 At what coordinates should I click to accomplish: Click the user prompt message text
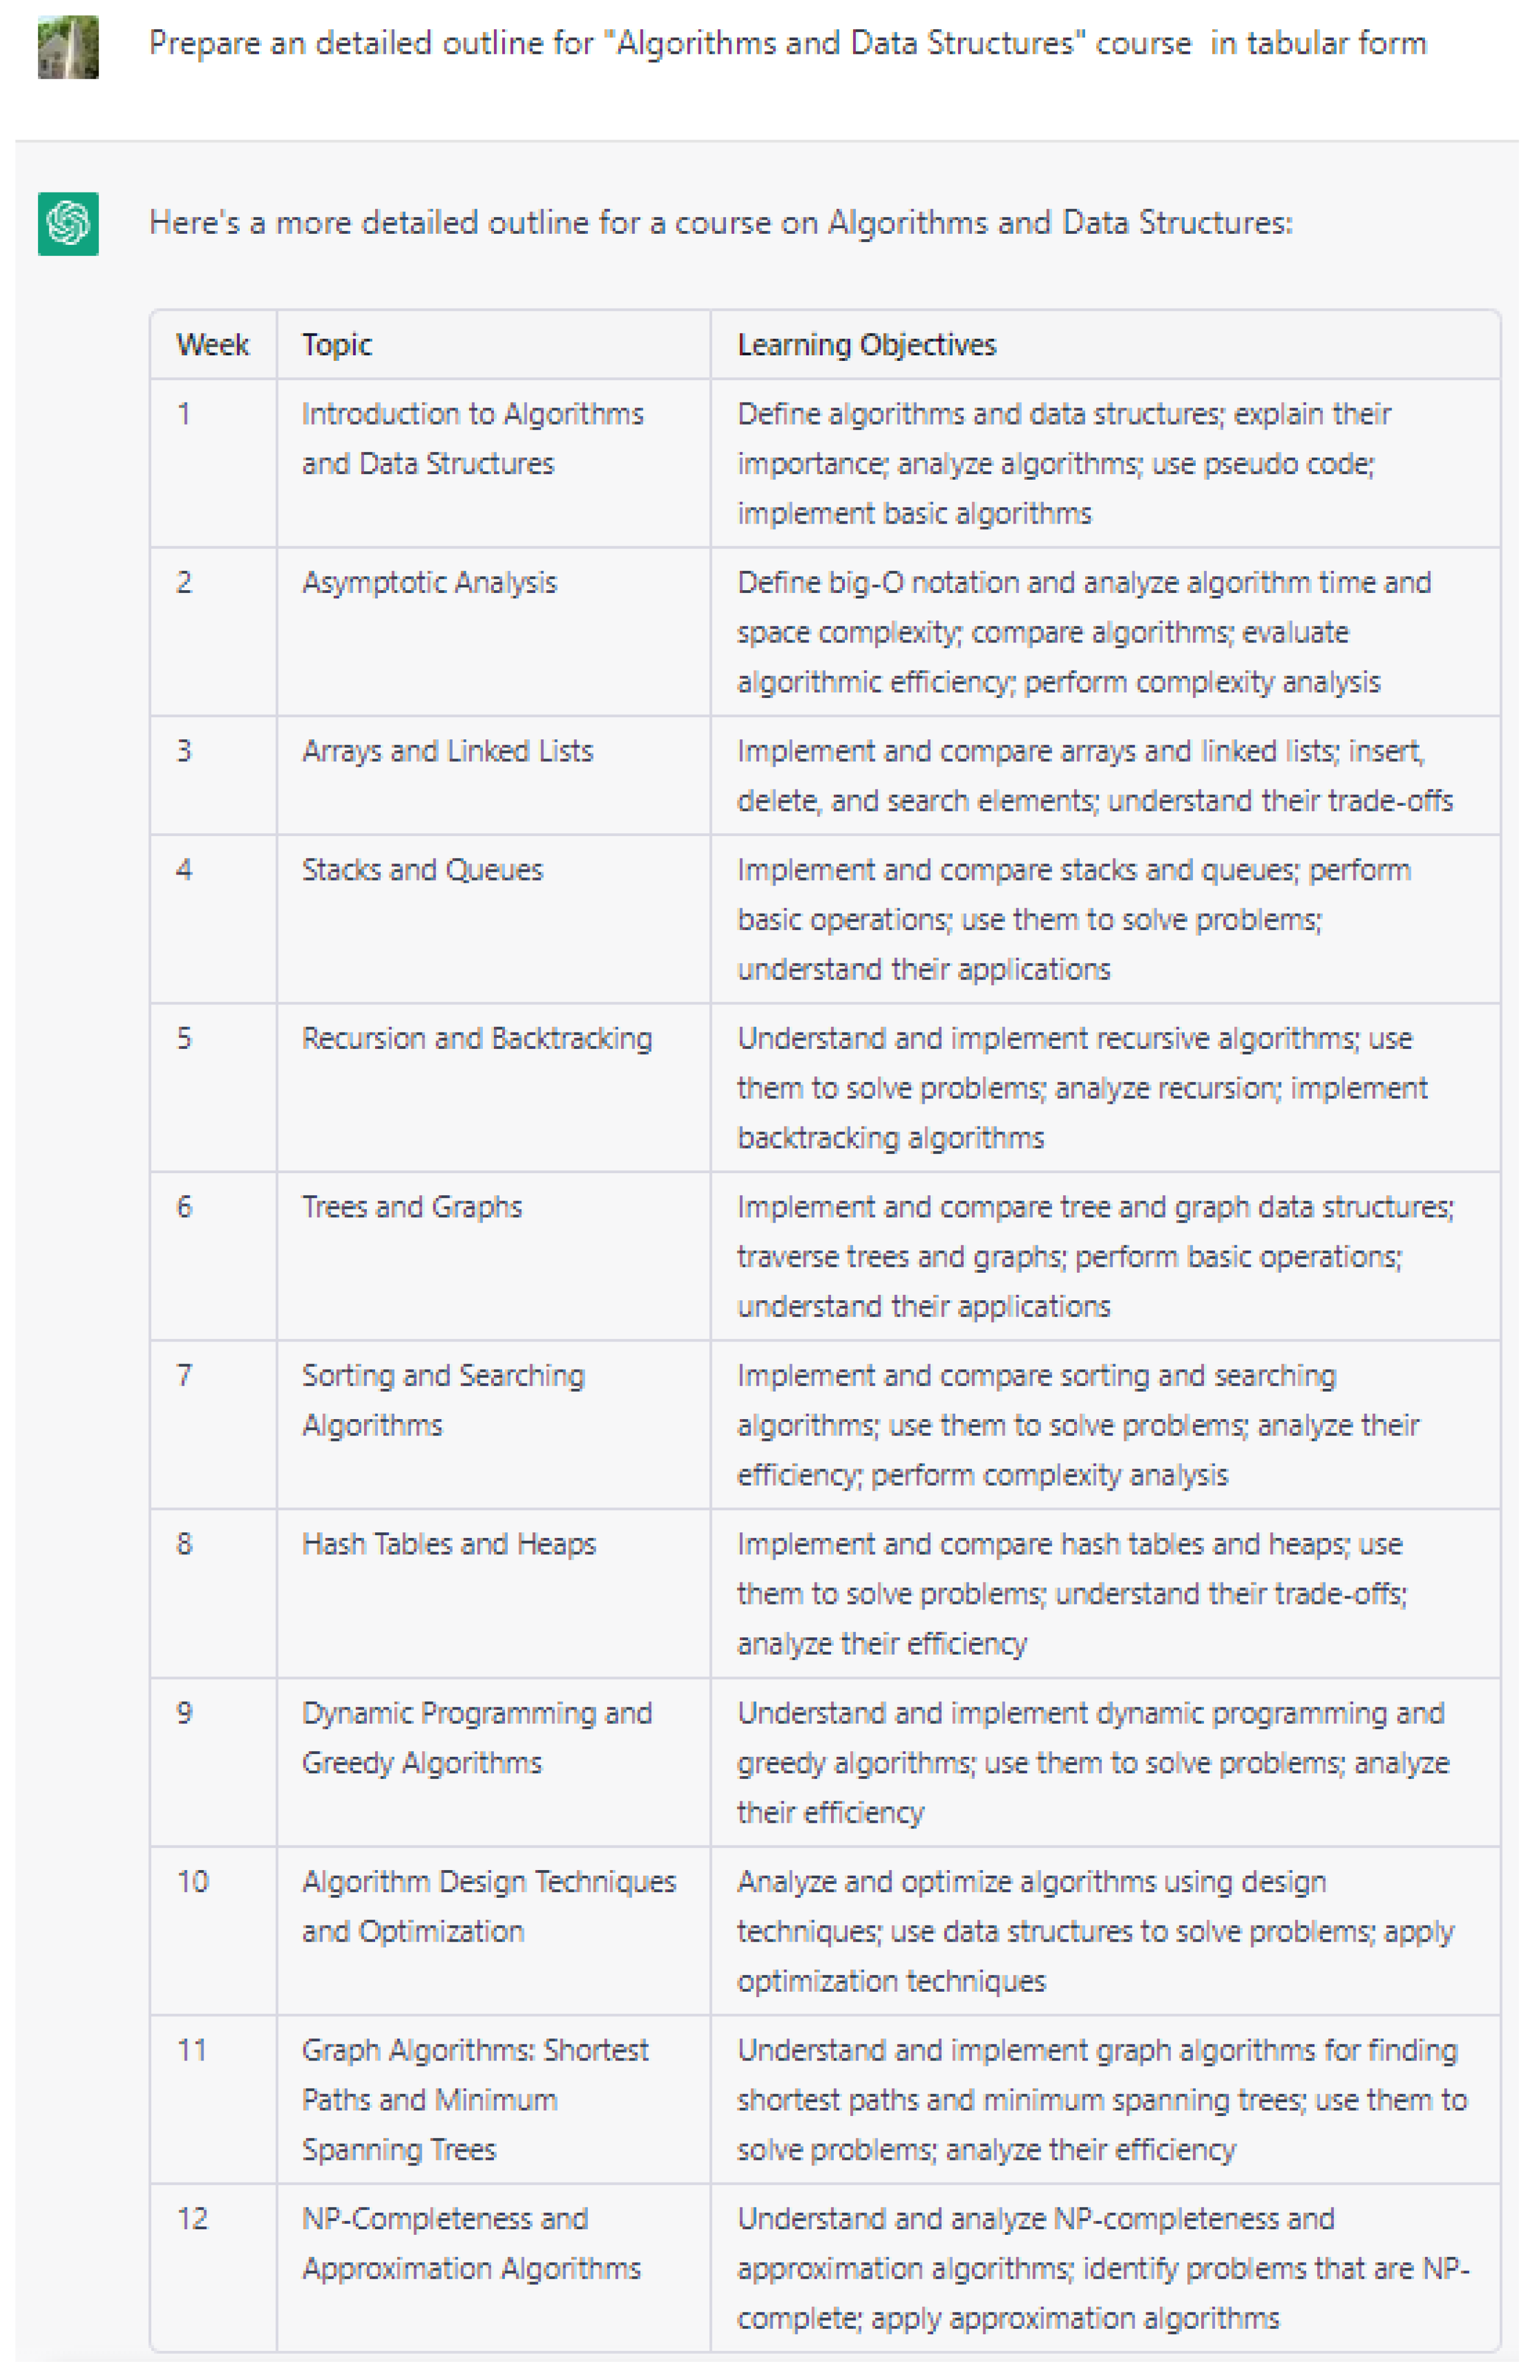(787, 43)
